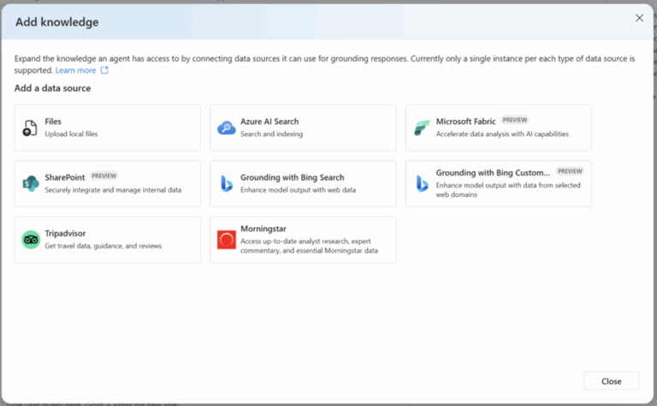Viewport: 657px width, 406px height.
Task: Click the Microsoft Fabric logo icon
Action: point(422,128)
